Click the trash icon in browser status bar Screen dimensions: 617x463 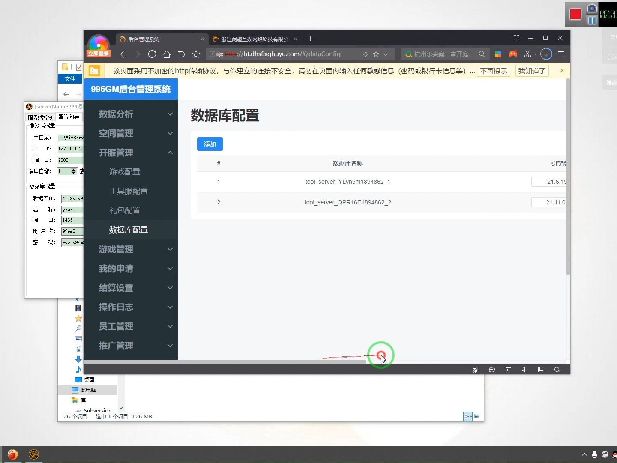[508, 370]
